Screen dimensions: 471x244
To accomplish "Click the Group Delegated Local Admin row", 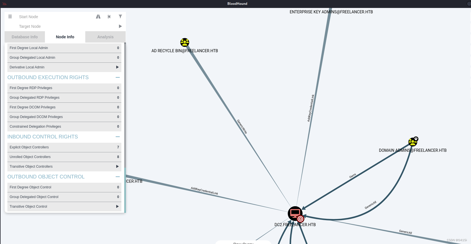I will tap(64, 58).
